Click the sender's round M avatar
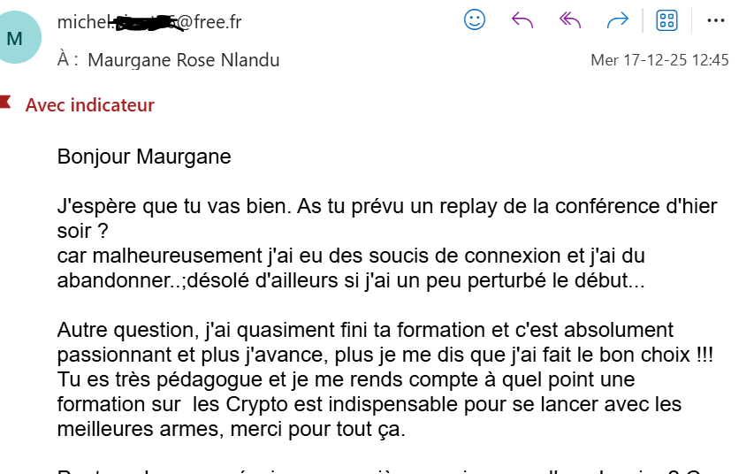Viewport: 754px width, 474px height. pos(15,38)
